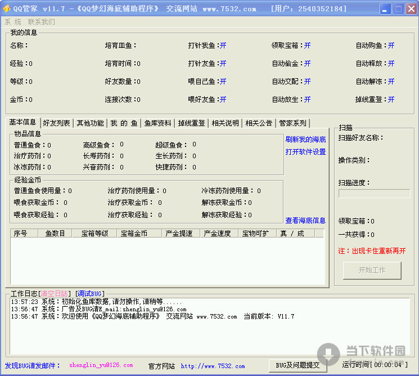Click the 连接次数 value label

123,100
